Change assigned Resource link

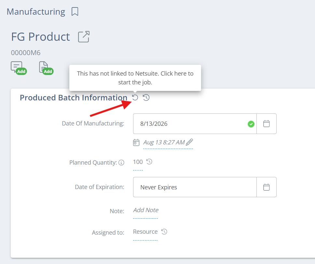[x=145, y=232]
